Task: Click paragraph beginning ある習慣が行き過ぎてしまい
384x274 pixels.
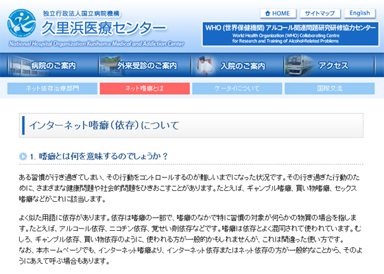Action: click(x=189, y=188)
